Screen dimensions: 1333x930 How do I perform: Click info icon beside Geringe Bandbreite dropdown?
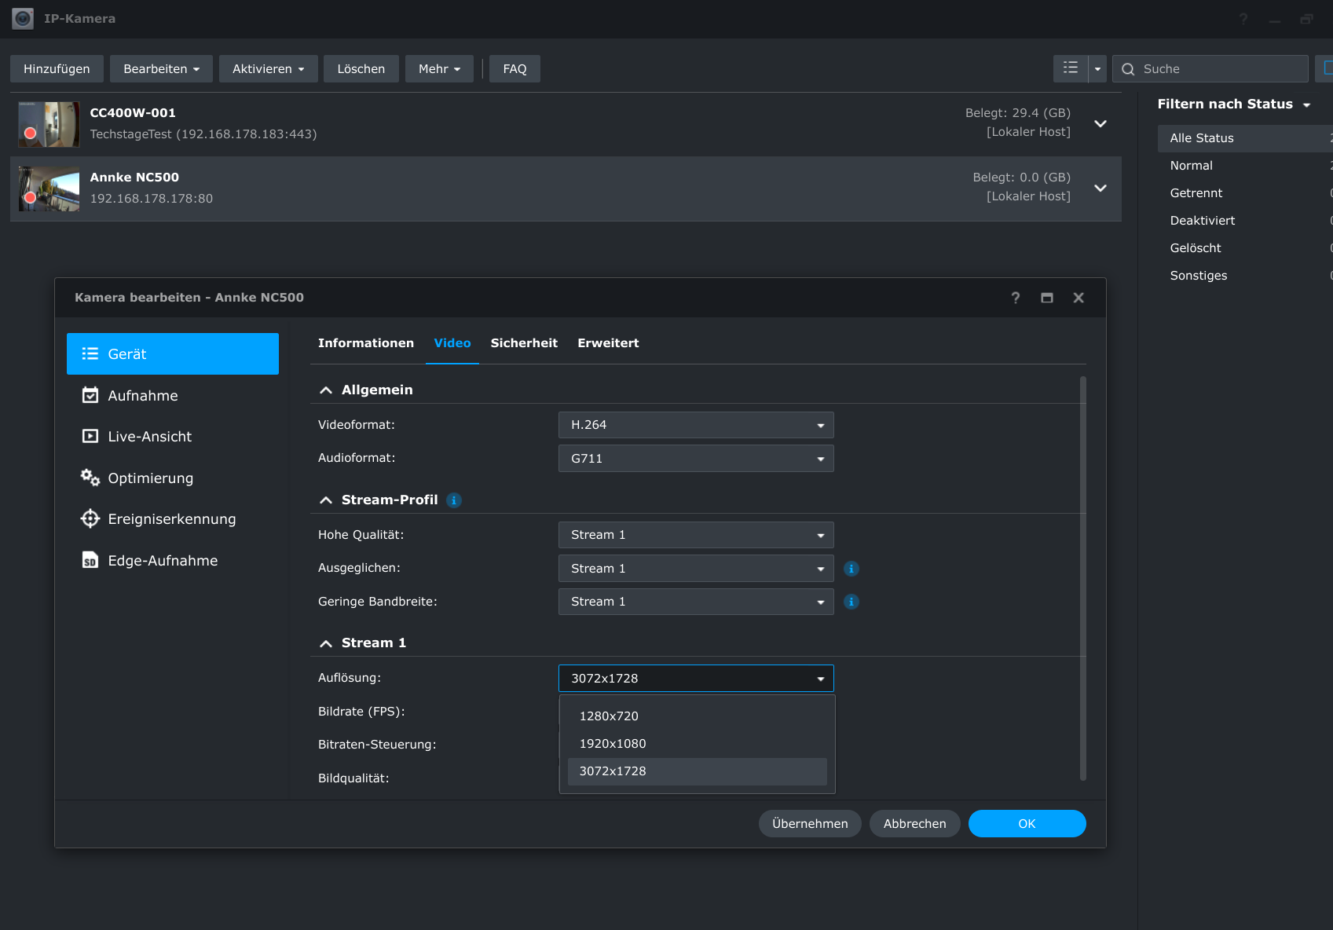click(x=851, y=602)
